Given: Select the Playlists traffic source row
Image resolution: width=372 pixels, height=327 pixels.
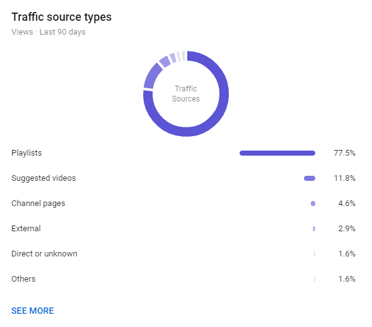Looking at the screenshot, I should pos(183,153).
